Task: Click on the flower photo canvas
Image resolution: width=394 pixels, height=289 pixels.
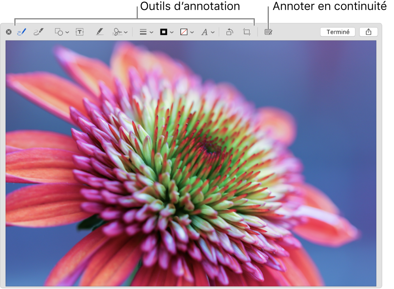Action: click(191, 163)
